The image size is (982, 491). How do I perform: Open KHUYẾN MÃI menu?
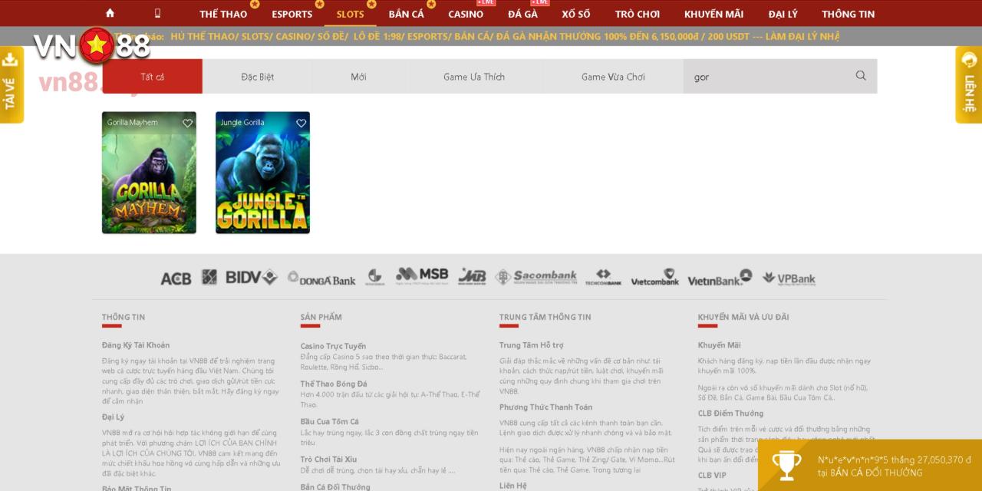coord(713,14)
